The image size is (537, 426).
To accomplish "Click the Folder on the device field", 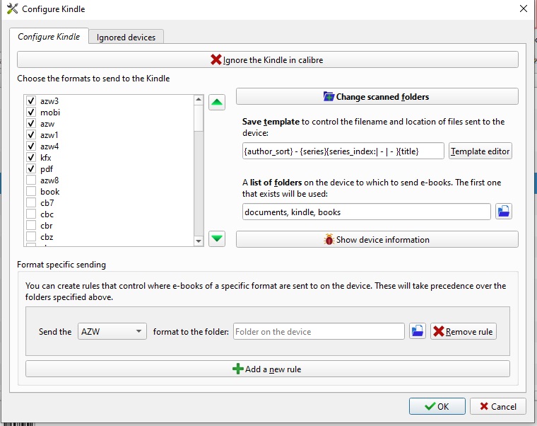I will click(319, 331).
